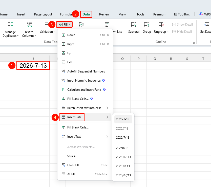The height and width of the screenshot is (187, 211).
Task: Choose AI Fill from the menu
Action: click(x=85, y=174)
